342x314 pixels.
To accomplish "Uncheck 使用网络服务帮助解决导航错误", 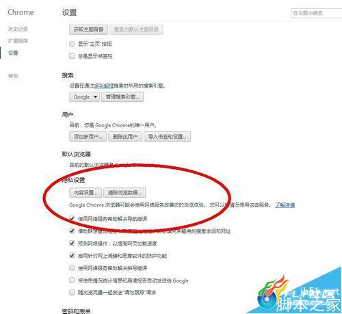I will [72, 218].
